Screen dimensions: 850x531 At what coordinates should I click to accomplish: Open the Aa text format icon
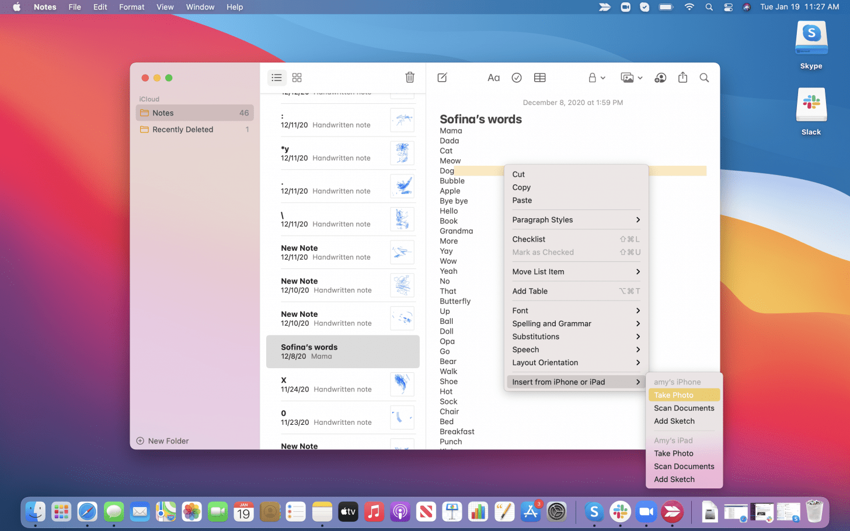493,78
